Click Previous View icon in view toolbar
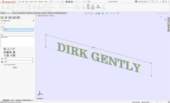This screenshot has height=103, width=170. pyautogui.click(x=91, y=13)
